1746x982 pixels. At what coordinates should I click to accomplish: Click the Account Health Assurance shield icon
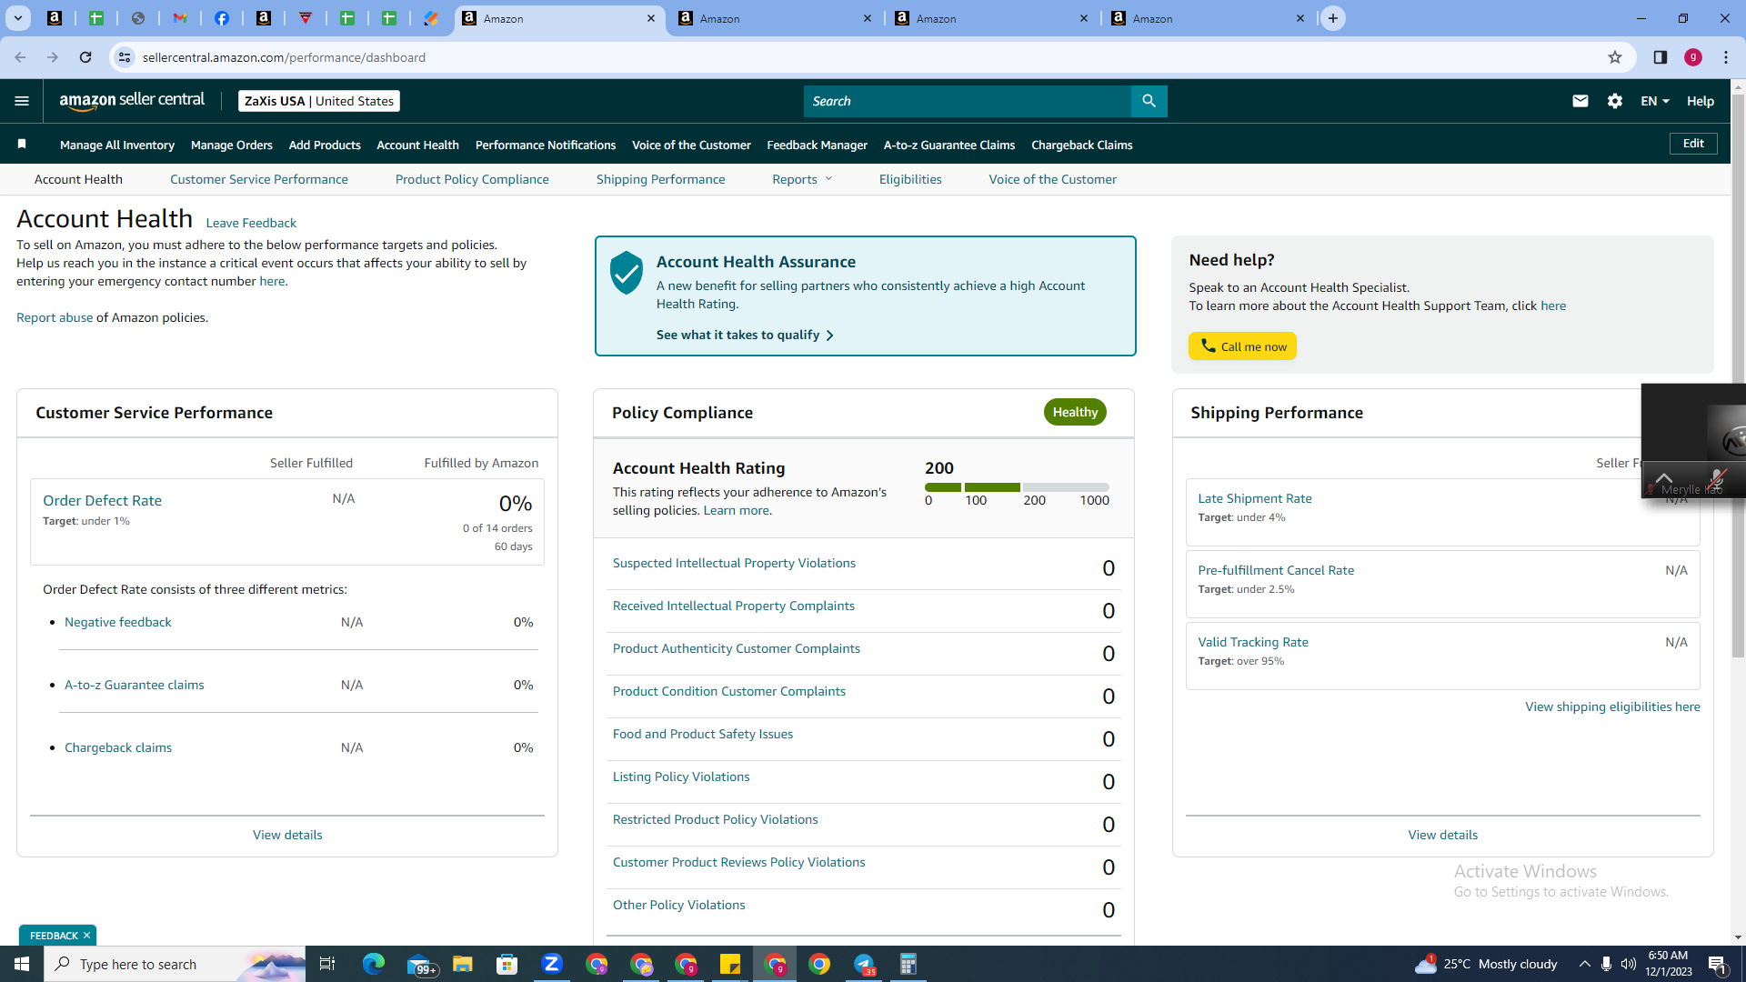pos(627,273)
